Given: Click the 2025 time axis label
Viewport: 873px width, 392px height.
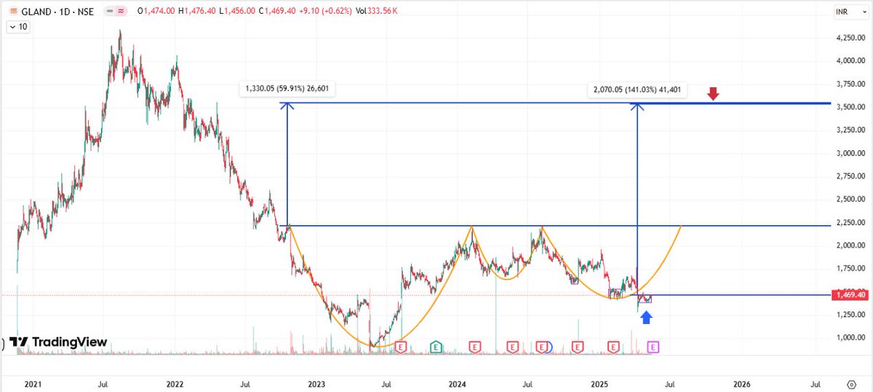Looking at the screenshot, I should point(600,383).
